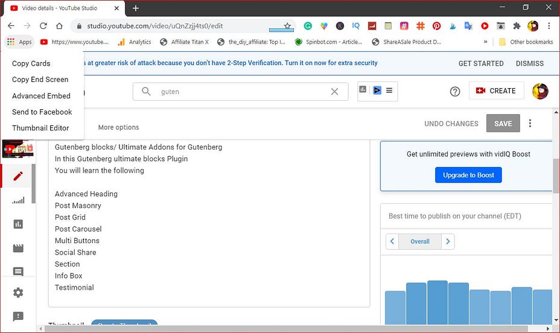The width and height of the screenshot is (560, 333).
Task: Click the signal-bars icon in the left sidebar
Action: tap(18, 200)
